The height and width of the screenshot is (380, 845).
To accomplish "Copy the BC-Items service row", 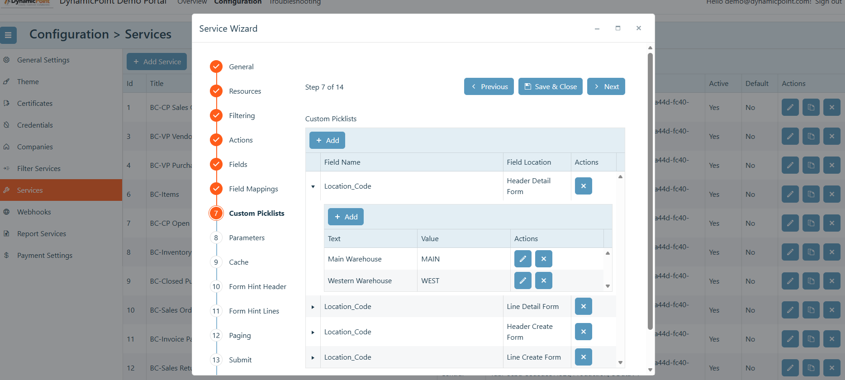I will click(811, 194).
